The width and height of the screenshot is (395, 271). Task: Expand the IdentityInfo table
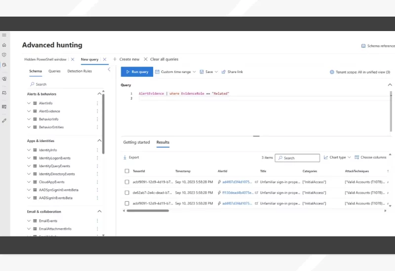(29, 150)
